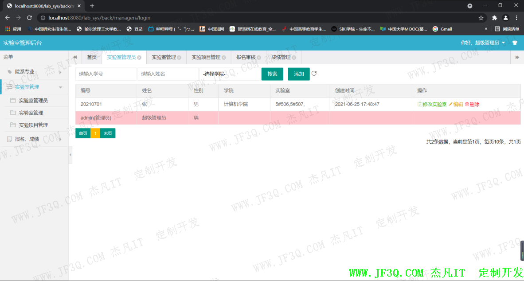The height and width of the screenshot is (281, 524).
Task: Close the 实验室管理员 tab via its x icon
Action: tap(139, 58)
